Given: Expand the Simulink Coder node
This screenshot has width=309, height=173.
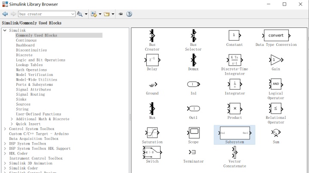Looking at the screenshot, I should point(5,168).
